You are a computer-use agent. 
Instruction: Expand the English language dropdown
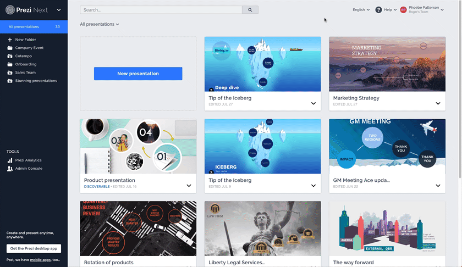361,10
